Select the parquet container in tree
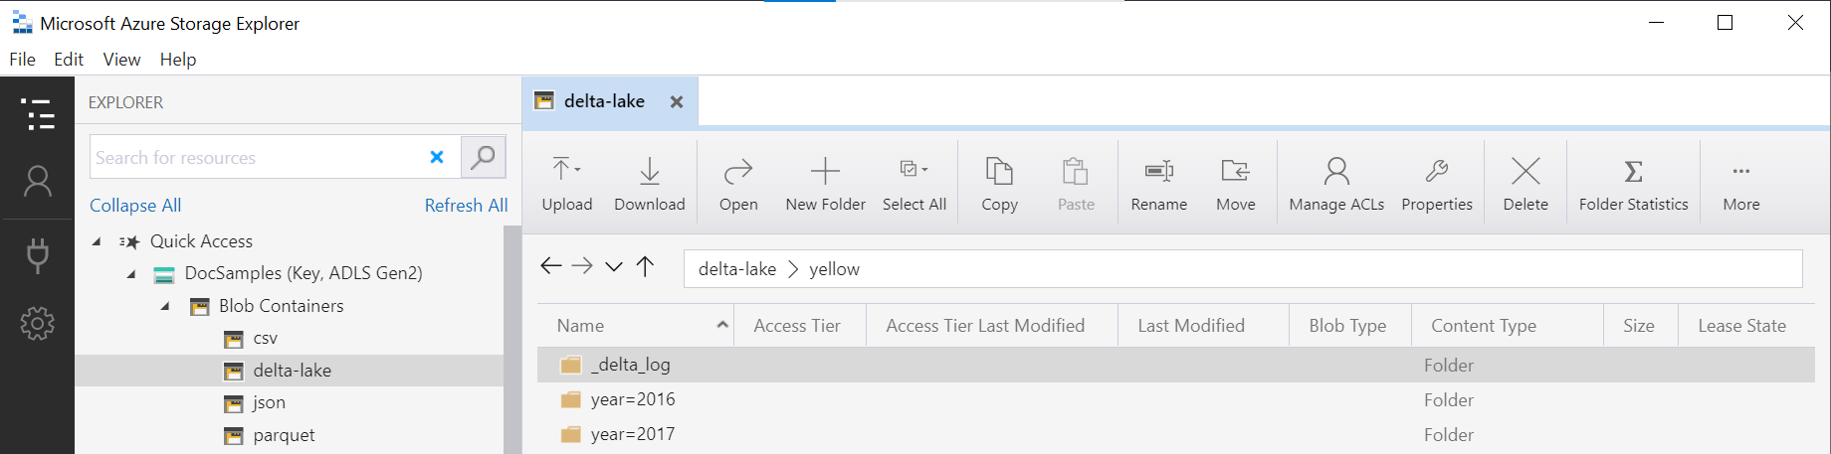1831x454 pixels. pos(284,435)
